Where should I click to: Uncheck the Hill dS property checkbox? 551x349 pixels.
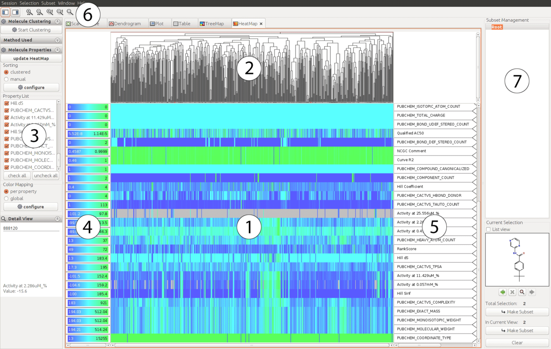[6, 103]
